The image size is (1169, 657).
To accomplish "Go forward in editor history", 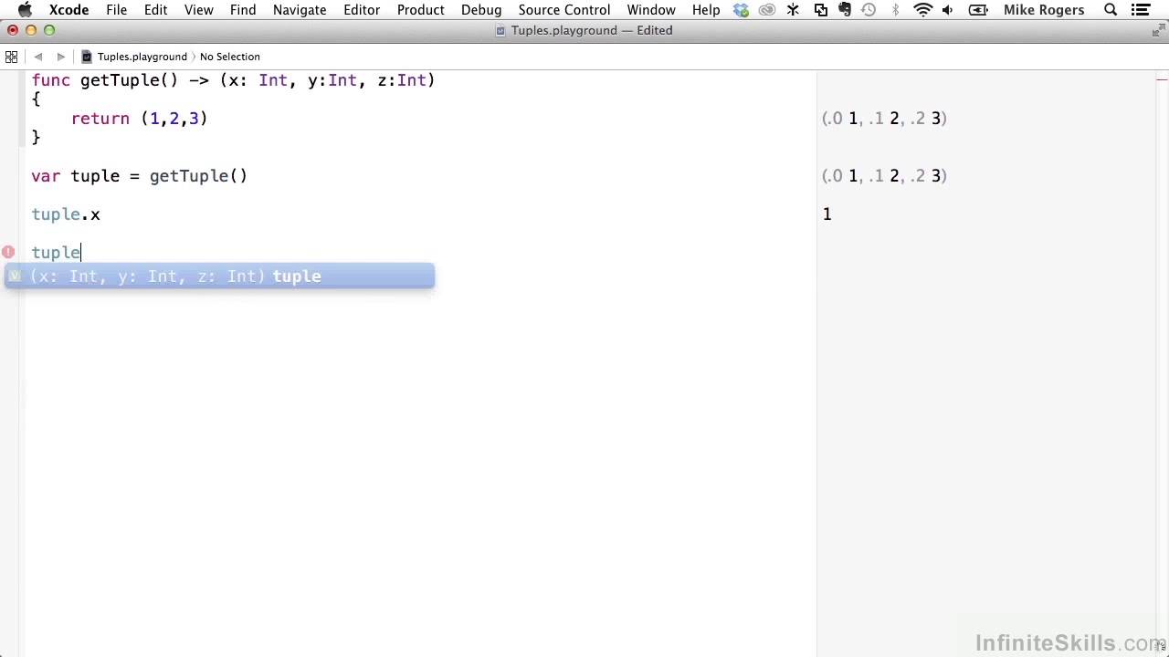I will click(61, 57).
